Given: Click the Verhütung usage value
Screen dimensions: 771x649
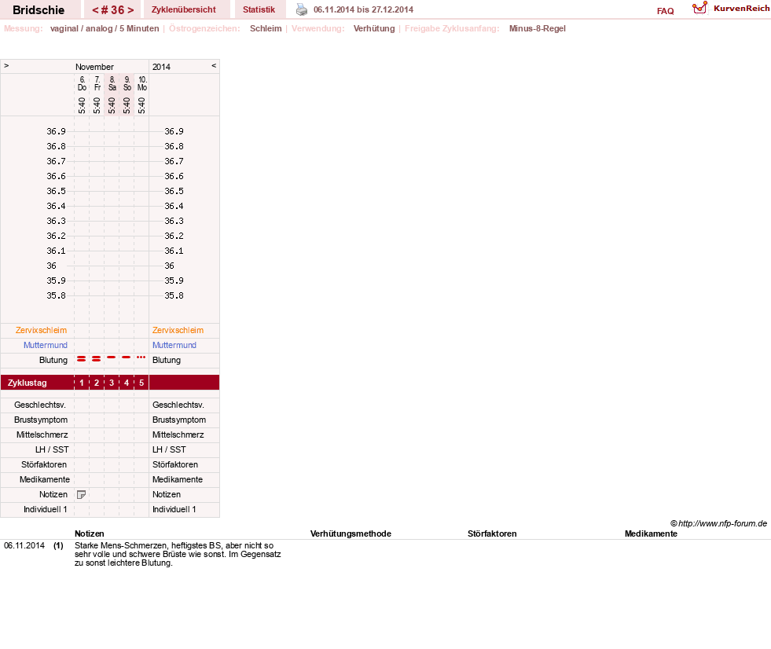Looking at the screenshot, I should click(373, 28).
